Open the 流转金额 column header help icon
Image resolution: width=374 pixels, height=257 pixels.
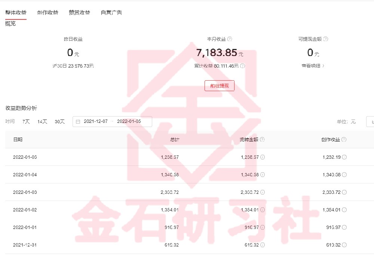pos(263,139)
